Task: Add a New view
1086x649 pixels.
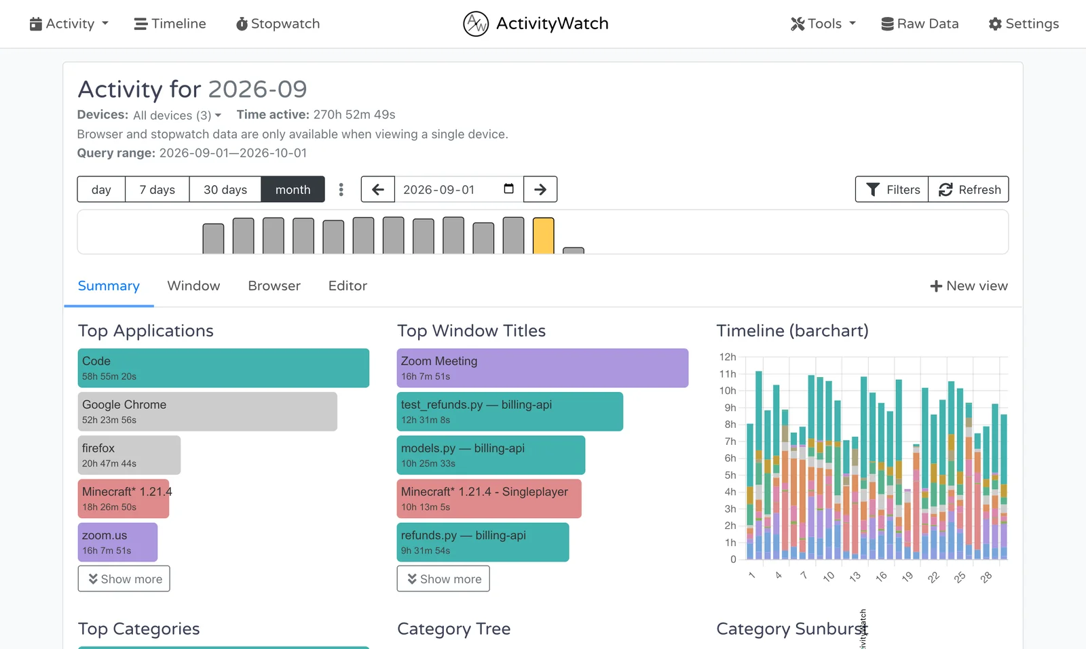Action: pyautogui.click(x=969, y=286)
